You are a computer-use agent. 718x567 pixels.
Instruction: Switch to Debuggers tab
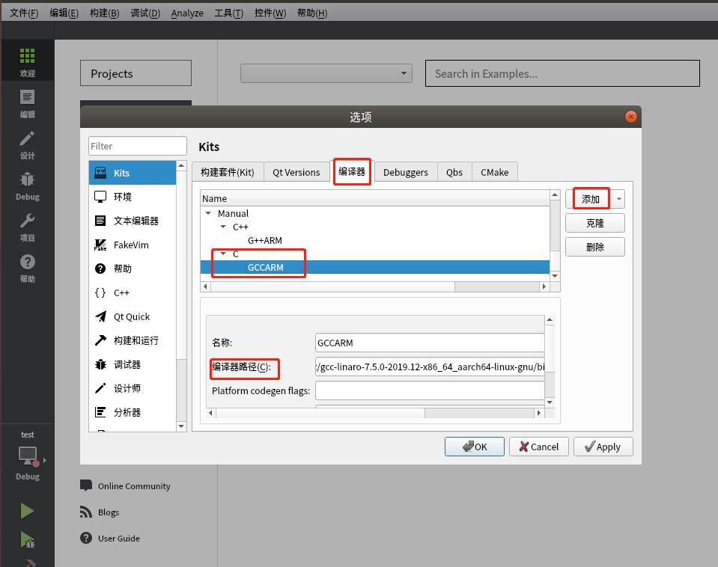[x=405, y=172]
